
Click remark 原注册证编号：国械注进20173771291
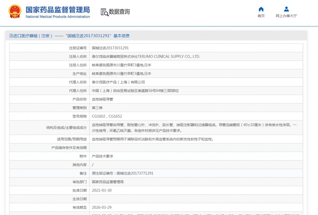coord(123,173)
